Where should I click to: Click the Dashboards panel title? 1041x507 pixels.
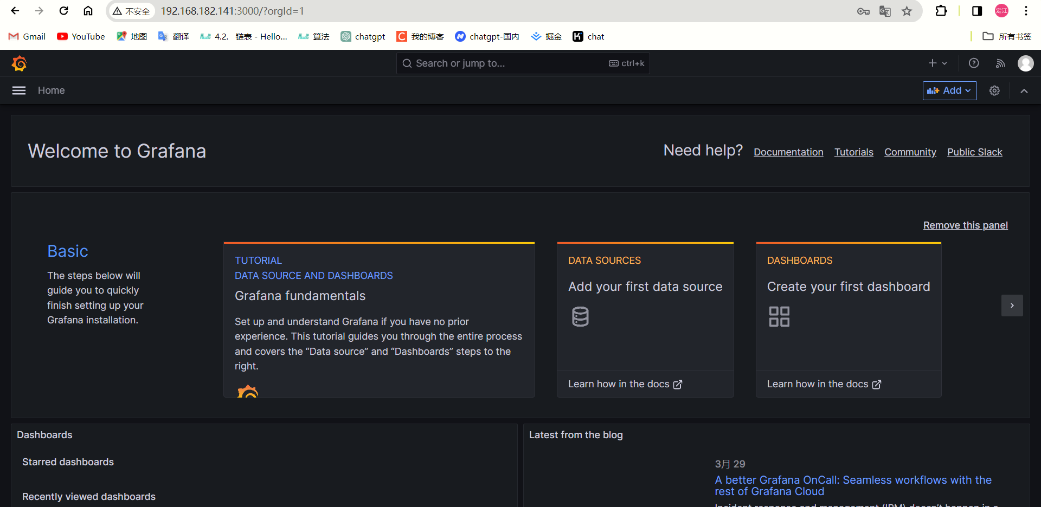(44, 435)
